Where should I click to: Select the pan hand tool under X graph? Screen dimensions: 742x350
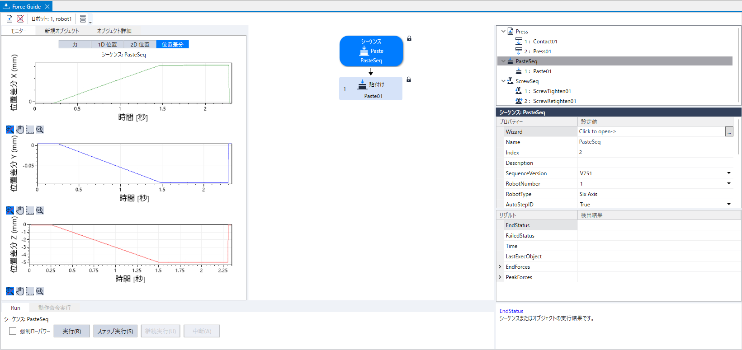pyautogui.click(x=20, y=130)
